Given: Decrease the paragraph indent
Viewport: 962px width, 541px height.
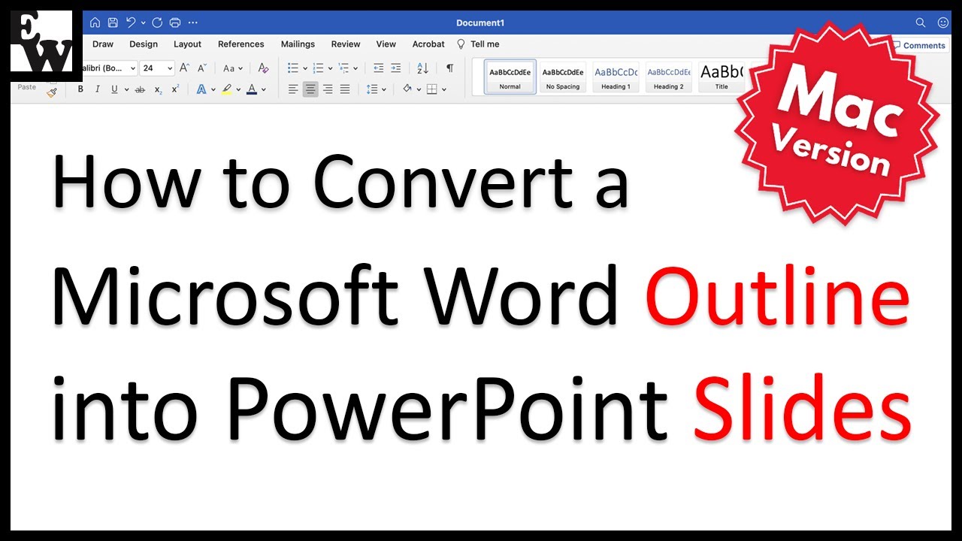Looking at the screenshot, I should pyautogui.click(x=379, y=68).
